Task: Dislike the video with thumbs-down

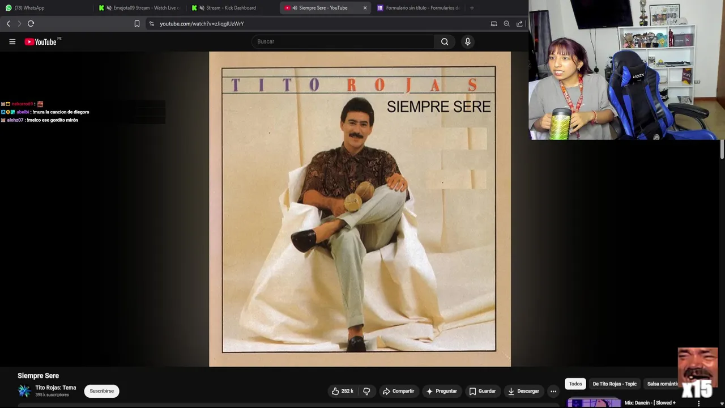Action: 366,391
